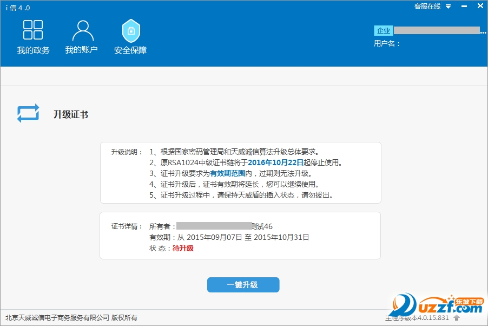
Task: Click note 4 about 证书有效期将延长
Action: point(234,184)
